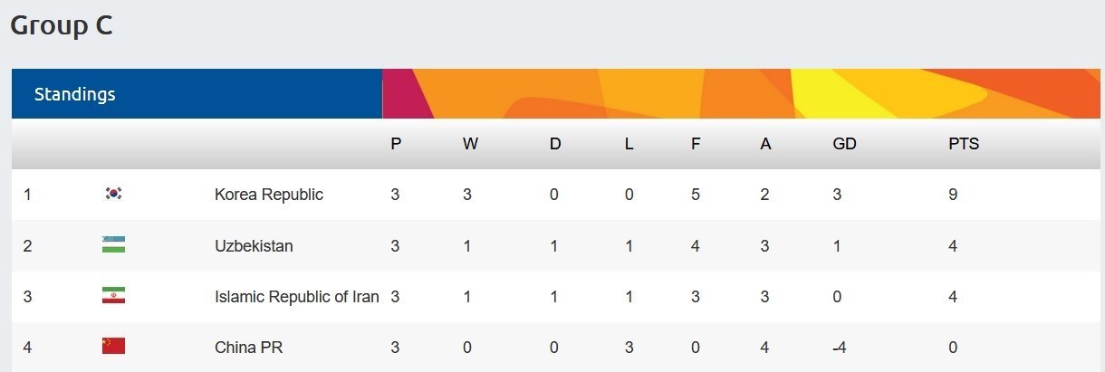This screenshot has height=372, width=1105.
Task: Click the China PR flag icon
Action: [x=113, y=347]
